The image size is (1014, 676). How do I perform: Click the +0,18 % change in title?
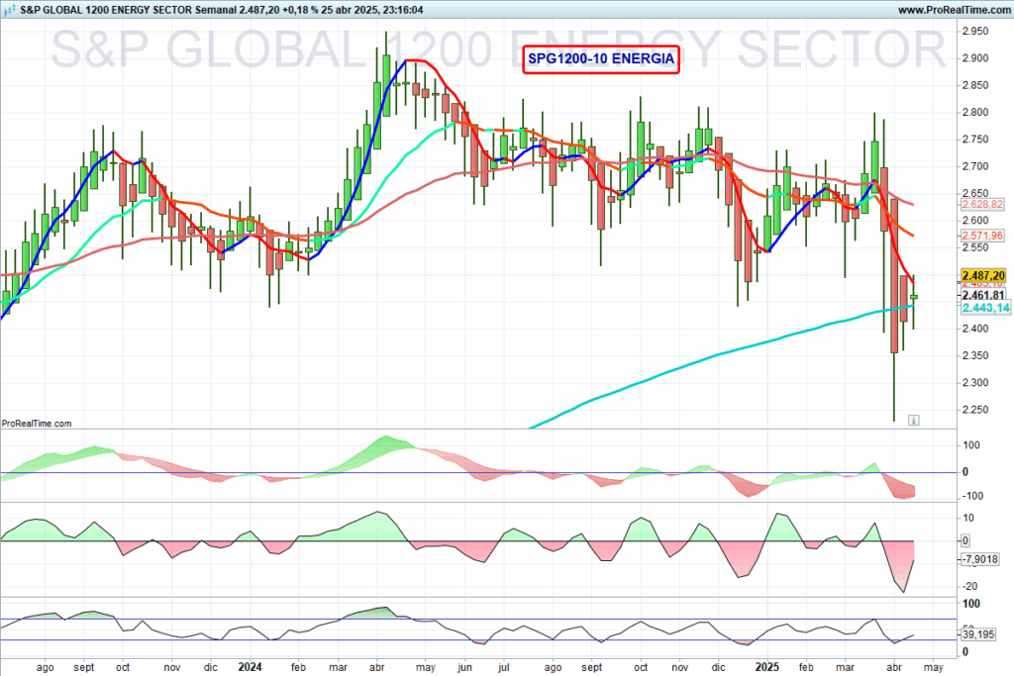[x=303, y=10]
